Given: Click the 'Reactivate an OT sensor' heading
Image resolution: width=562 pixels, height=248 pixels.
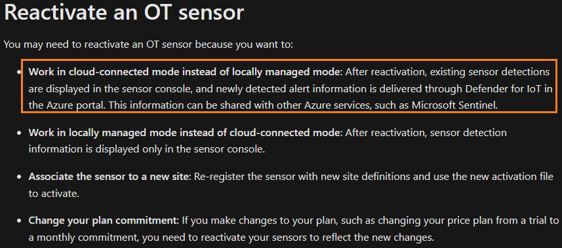Looking at the screenshot, I should pos(124,12).
